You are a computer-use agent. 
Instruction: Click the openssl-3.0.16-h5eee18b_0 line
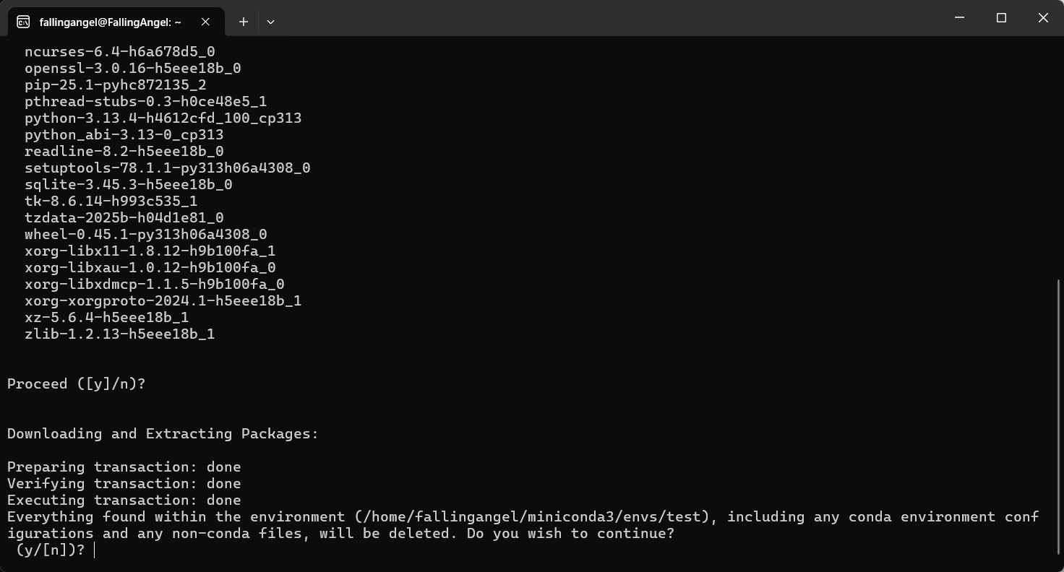pyautogui.click(x=133, y=68)
